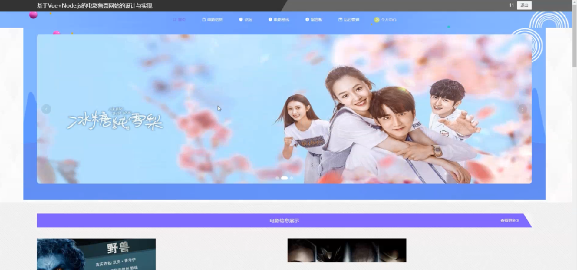Show next banner with right carousel arrow

522,109
